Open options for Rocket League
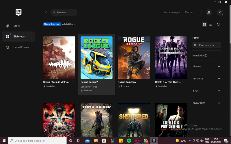 click(110, 82)
